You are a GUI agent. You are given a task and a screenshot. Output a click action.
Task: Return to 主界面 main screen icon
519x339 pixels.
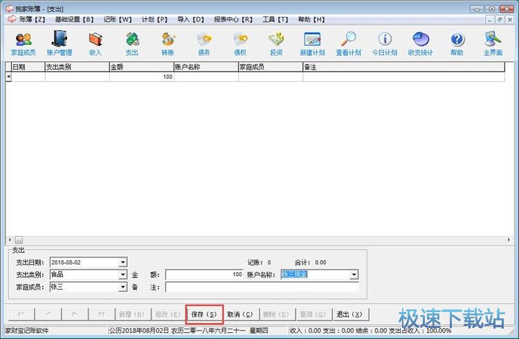tap(493, 43)
